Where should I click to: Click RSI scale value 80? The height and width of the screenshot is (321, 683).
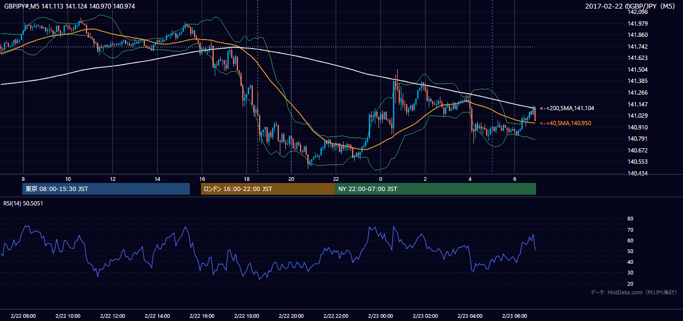[x=630, y=219]
